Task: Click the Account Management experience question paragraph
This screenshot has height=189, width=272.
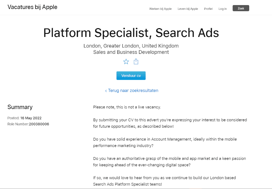Action: 165,142
